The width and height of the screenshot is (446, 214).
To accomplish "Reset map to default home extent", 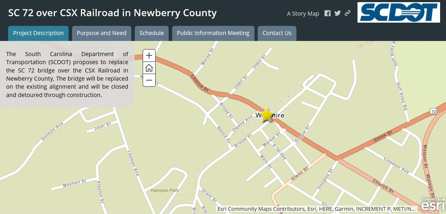I will [149, 68].
